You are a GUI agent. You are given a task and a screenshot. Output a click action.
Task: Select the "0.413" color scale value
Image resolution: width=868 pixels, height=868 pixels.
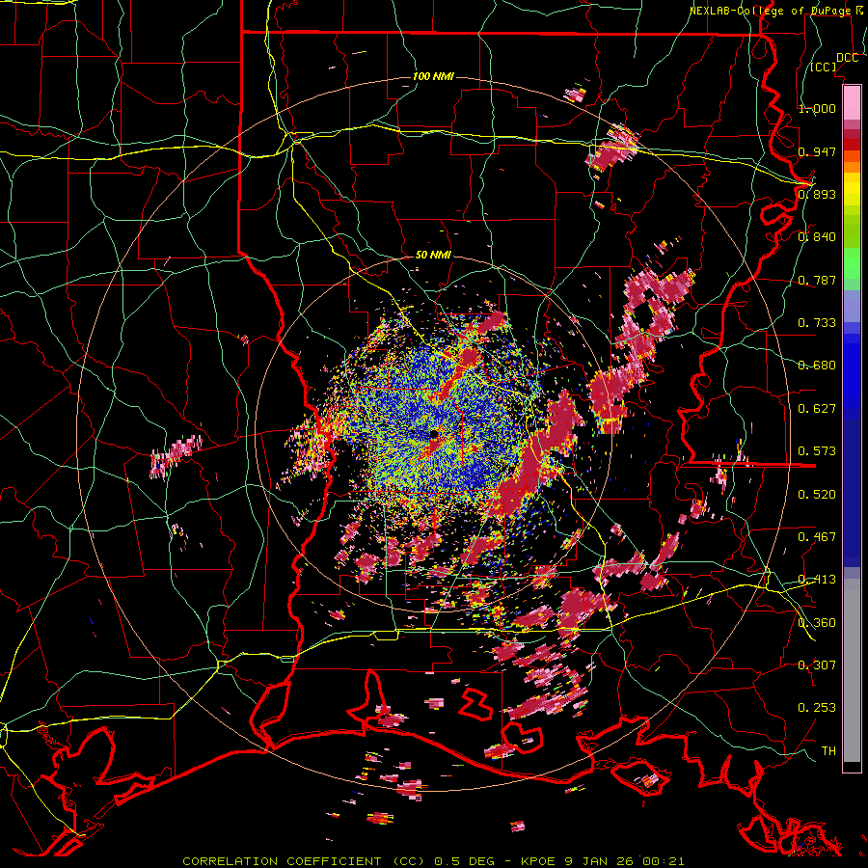[817, 579]
